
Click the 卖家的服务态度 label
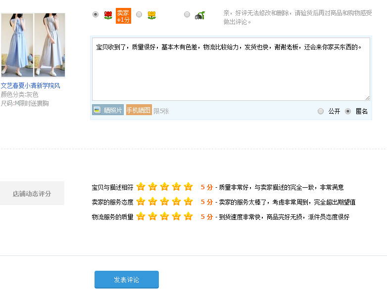pyautogui.click(x=112, y=202)
